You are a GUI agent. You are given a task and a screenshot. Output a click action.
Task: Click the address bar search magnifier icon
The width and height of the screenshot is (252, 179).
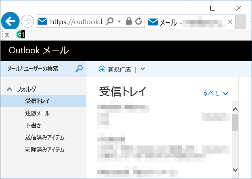[x=110, y=21]
